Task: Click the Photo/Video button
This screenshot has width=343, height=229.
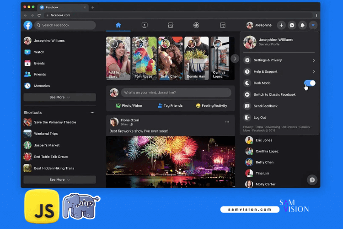Action: (129, 106)
